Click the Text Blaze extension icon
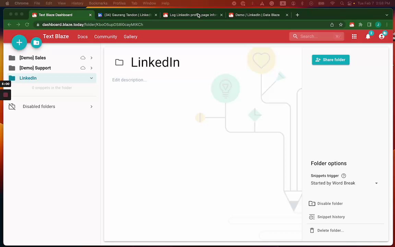The image size is (395, 247). (352, 24)
